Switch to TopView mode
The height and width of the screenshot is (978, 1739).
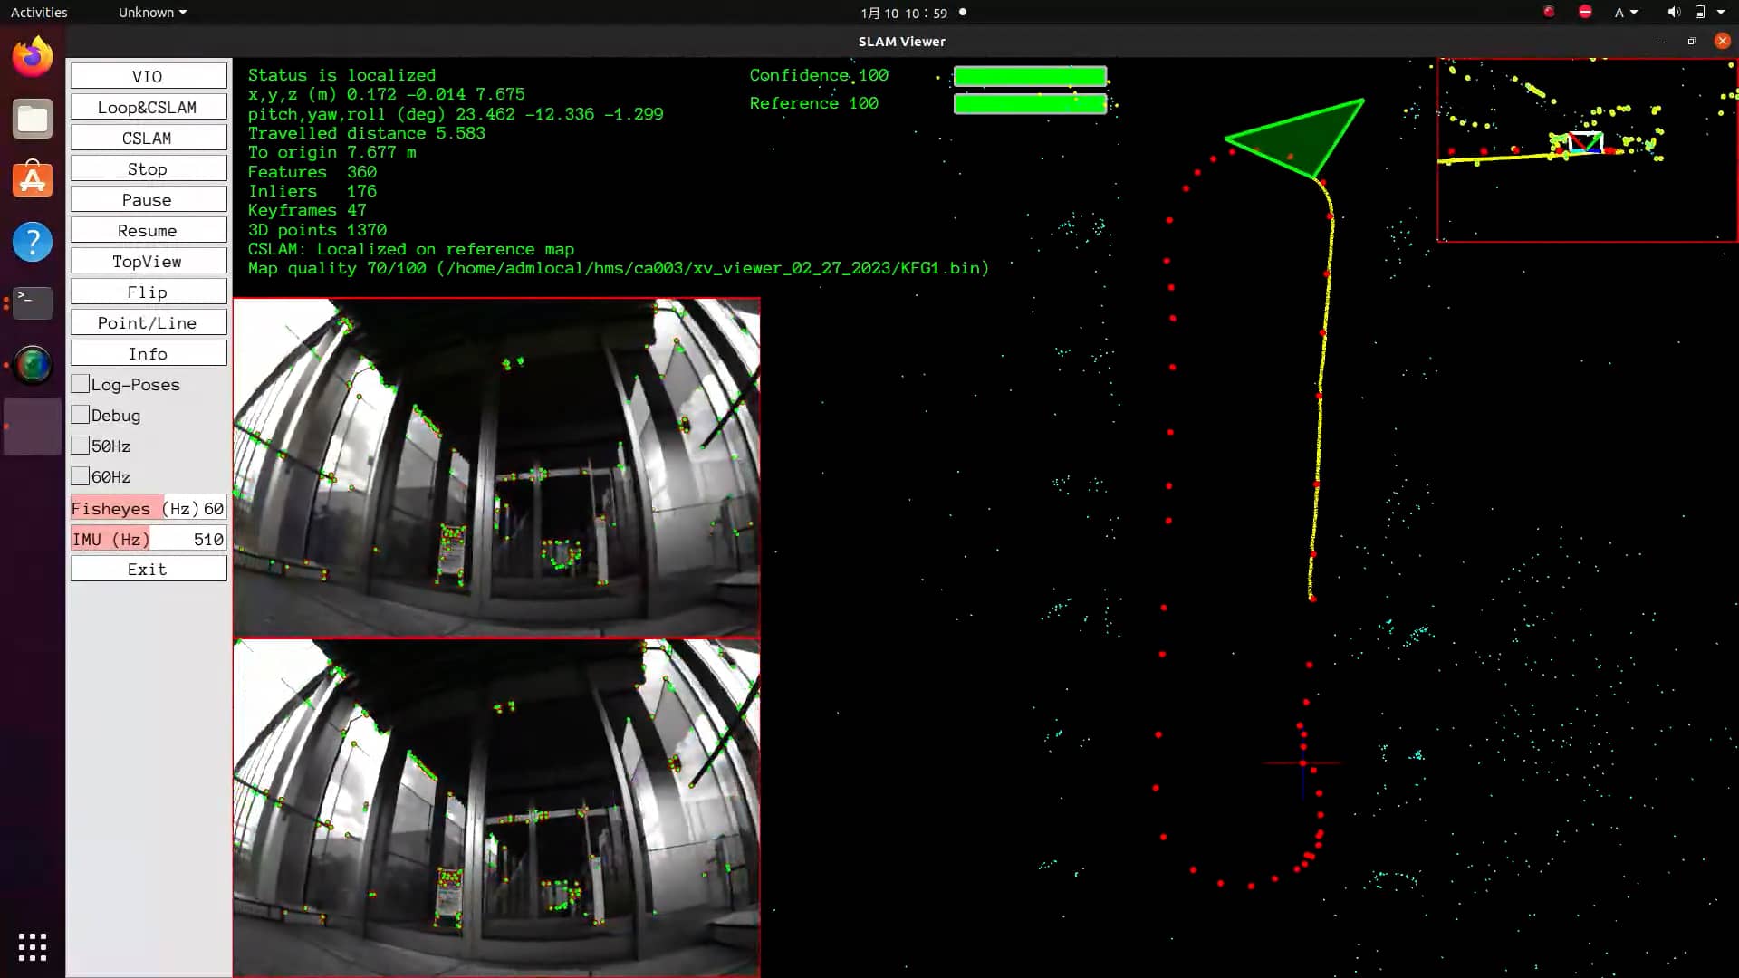click(148, 261)
